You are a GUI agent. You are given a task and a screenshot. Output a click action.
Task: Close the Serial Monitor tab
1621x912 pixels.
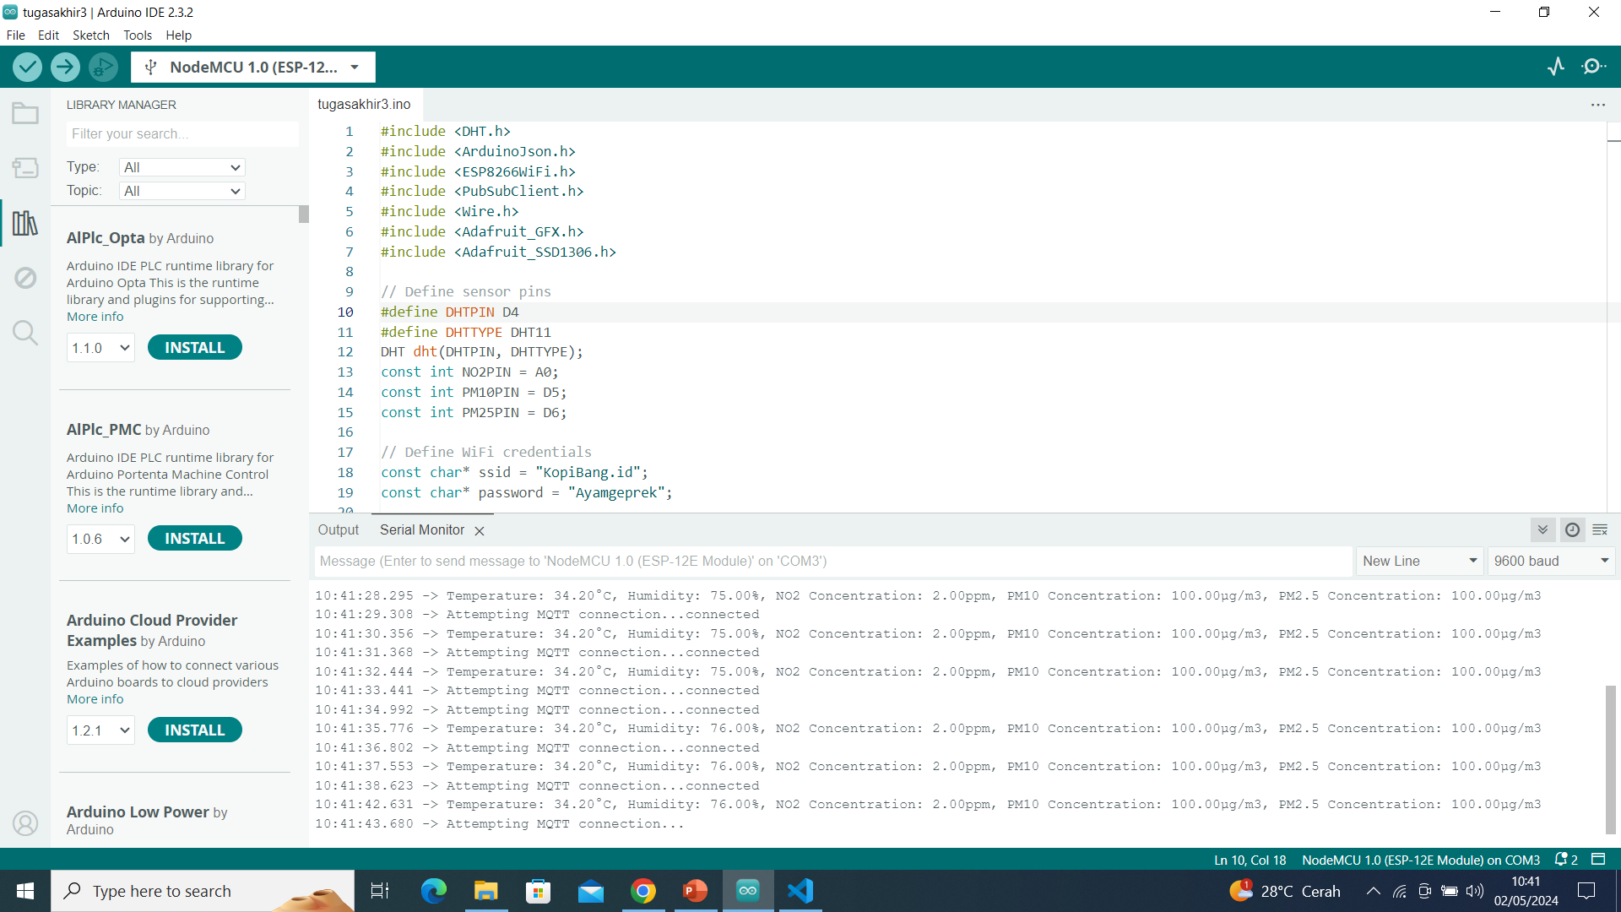click(480, 531)
